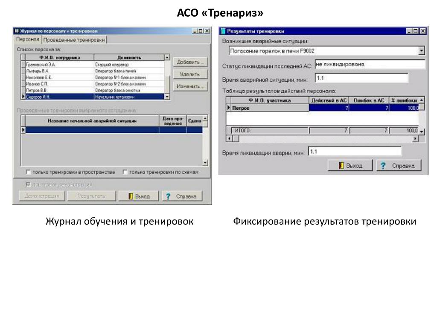The image size is (437, 328).
Task: Minimize the Результаты тренировки window
Action: tap(409, 31)
